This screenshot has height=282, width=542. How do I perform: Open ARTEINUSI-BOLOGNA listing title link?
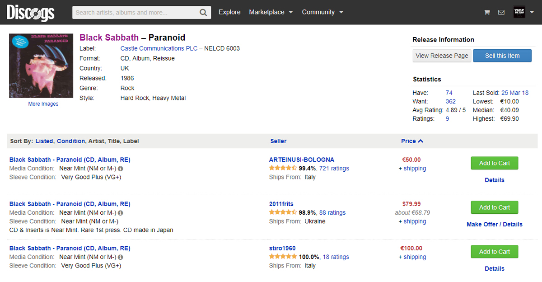(x=70, y=160)
